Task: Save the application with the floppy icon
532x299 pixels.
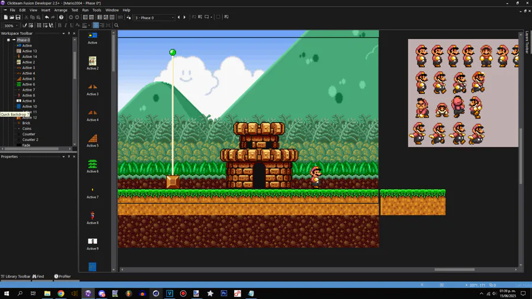Action: [18, 17]
